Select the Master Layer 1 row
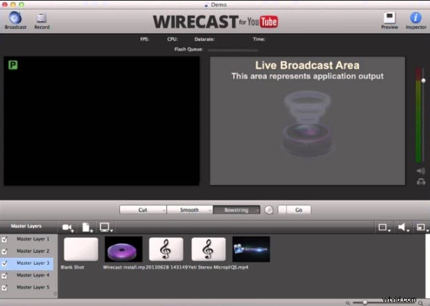The height and width of the screenshot is (306, 430). pyautogui.click(x=27, y=239)
